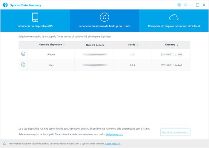Viewport: 209px width, 148px height.
Task: Select Recuperar do arquivo de backup do iTunes tab
Action: [105, 21]
